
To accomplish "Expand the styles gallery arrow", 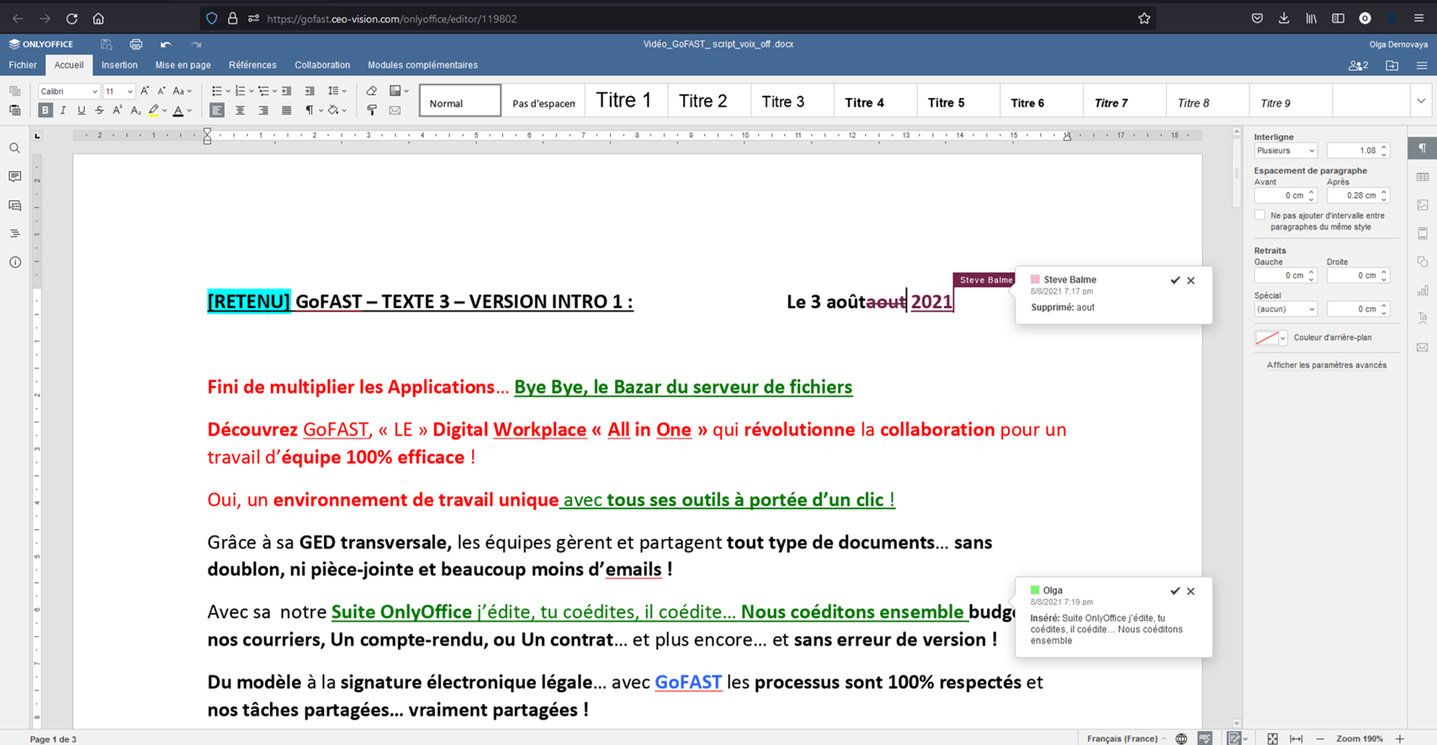I will [1421, 101].
